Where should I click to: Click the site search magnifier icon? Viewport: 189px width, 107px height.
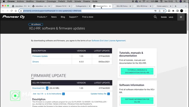coord(155,17)
